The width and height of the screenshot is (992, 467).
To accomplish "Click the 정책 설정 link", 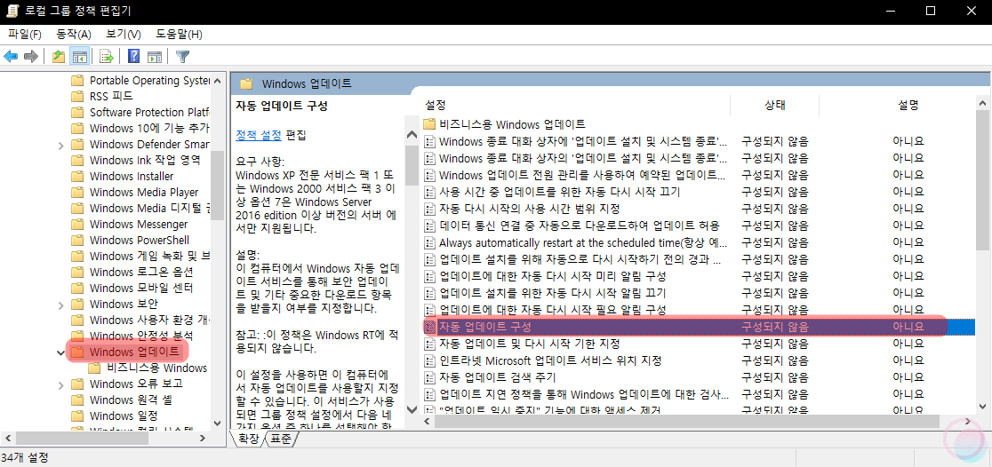I will 258,135.
